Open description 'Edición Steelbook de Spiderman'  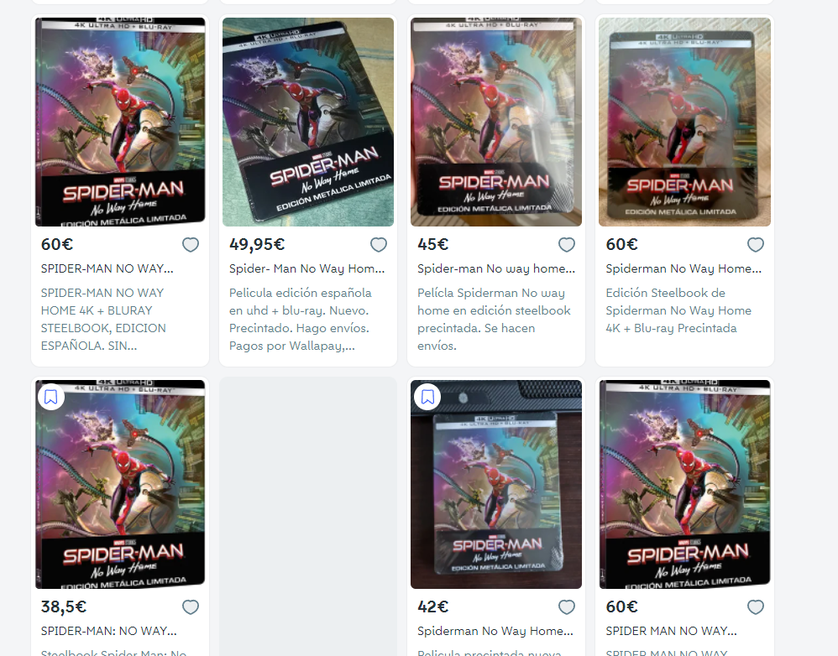point(678,310)
